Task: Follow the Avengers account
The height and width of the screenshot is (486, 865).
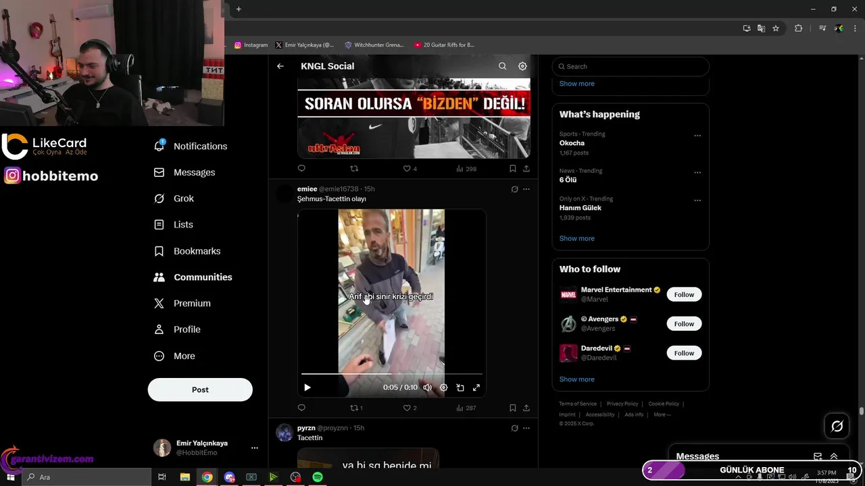Action: [x=684, y=324]
